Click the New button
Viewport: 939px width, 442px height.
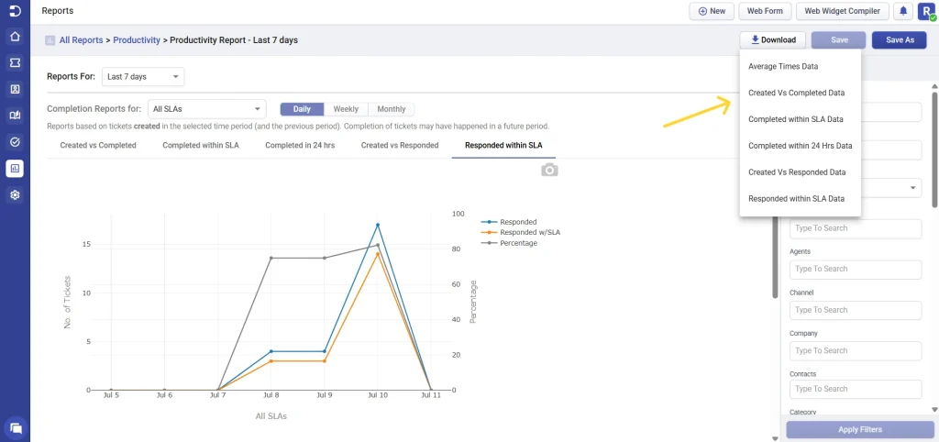tap(712, 11)
